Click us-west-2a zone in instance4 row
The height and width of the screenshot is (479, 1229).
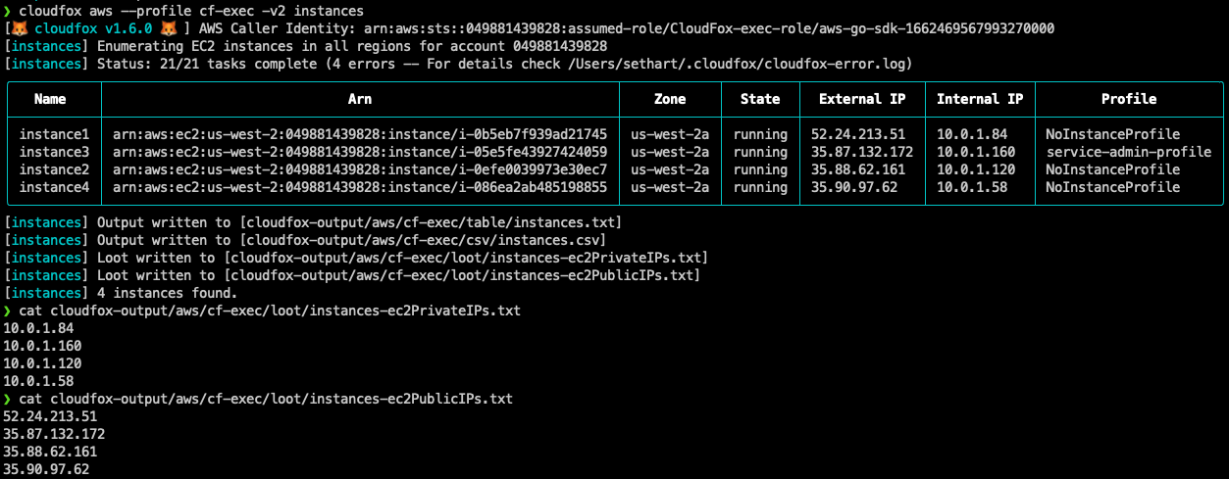(x=670, y=187)
